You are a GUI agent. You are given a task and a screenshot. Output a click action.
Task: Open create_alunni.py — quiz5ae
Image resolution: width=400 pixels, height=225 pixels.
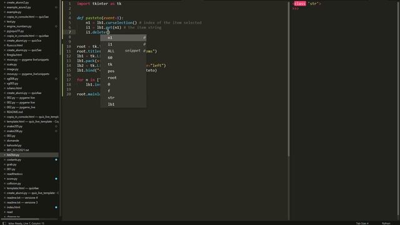(24, 50)
